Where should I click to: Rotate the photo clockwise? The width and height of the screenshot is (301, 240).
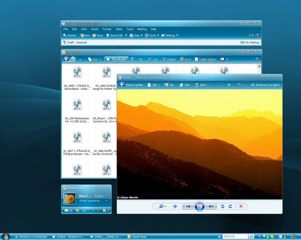click(230, 206)
